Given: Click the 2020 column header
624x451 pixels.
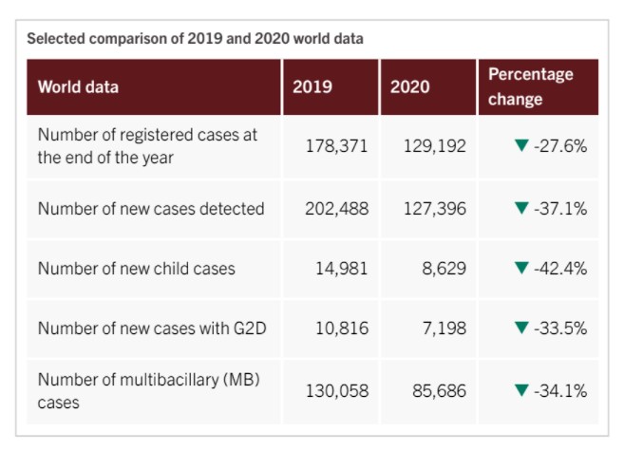Looking at the screenshot, I should click(409, 87).
